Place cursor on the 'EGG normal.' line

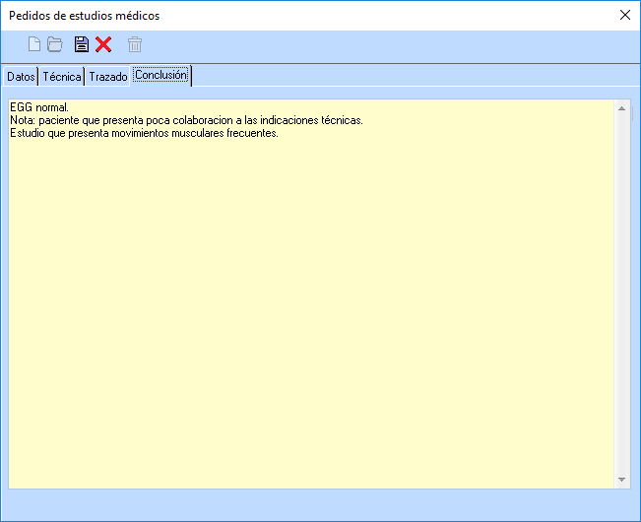[x=39, y=107]
